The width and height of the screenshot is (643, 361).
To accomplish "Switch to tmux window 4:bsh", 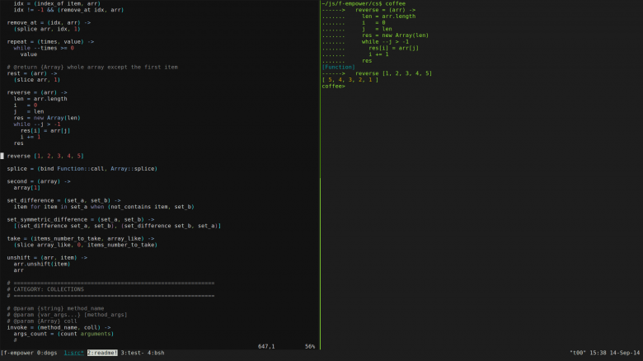I will tap(156, 353).
